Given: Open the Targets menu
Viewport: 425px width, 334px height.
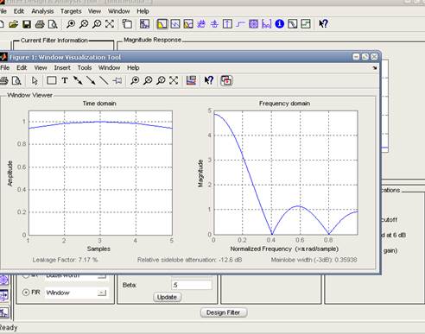Looking at the screenshot, I should 71,11.
